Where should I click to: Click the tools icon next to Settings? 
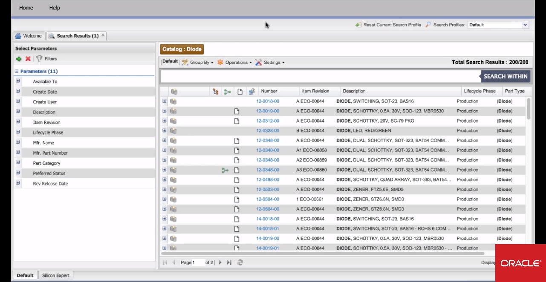click(x=259, y=62)
